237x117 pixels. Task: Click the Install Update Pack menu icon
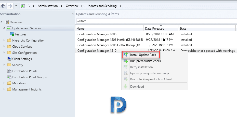pos(126,55)
